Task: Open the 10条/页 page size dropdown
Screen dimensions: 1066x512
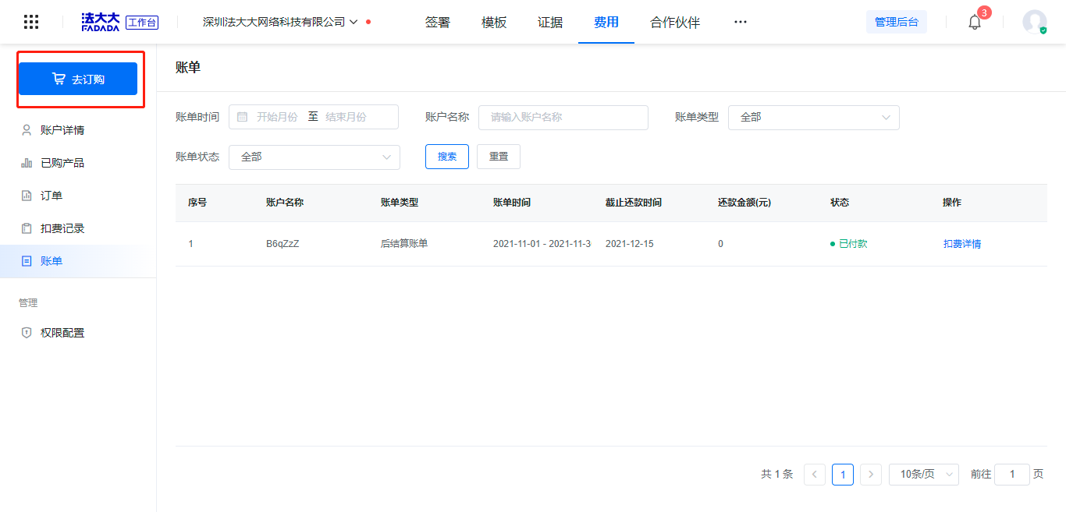Action: [924, 474]
